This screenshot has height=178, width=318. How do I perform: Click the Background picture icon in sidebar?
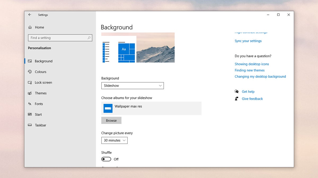coord(30,61)
